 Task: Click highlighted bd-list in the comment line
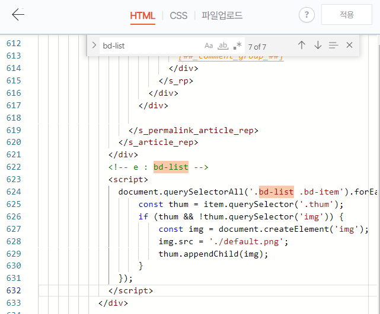[x=171, y=167]
